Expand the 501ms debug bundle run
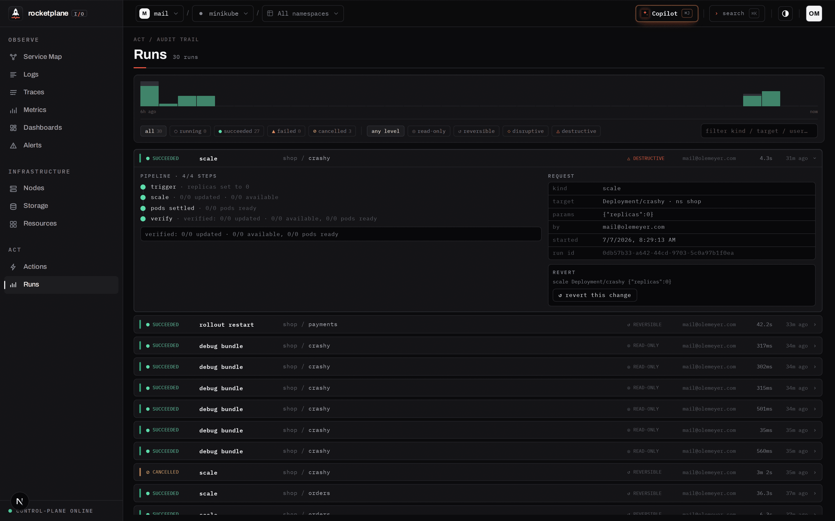Screen dimensions: 835x521 click(478, 409)
